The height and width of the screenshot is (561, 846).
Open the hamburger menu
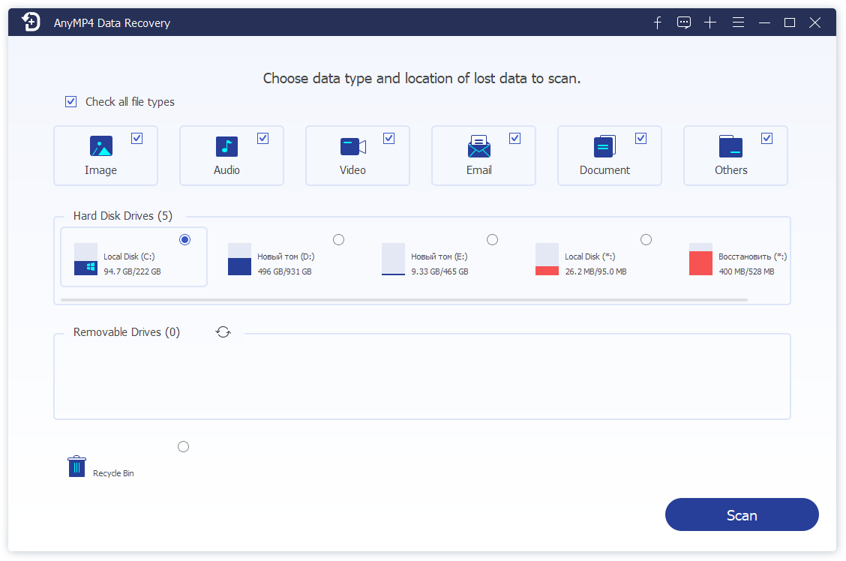pyautogui.click(x=738, y=22)
